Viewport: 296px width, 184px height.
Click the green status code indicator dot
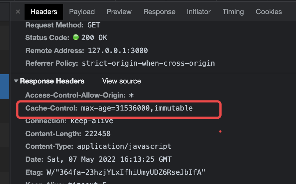76,37
